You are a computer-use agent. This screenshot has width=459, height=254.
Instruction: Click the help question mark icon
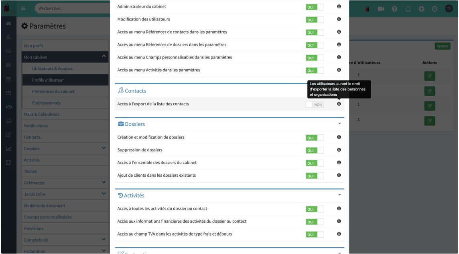pos(394,9)
